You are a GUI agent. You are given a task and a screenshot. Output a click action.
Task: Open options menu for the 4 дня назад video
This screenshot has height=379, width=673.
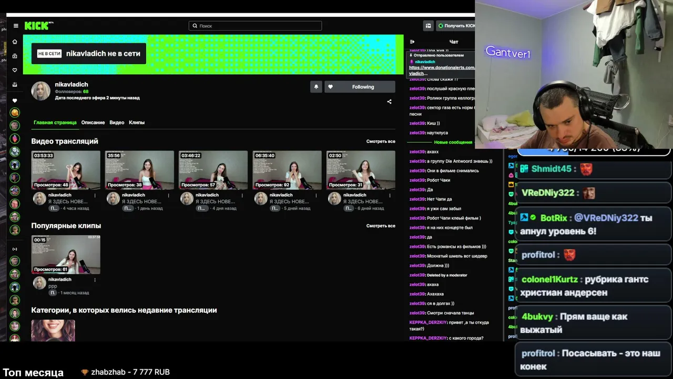coord(242,195)
